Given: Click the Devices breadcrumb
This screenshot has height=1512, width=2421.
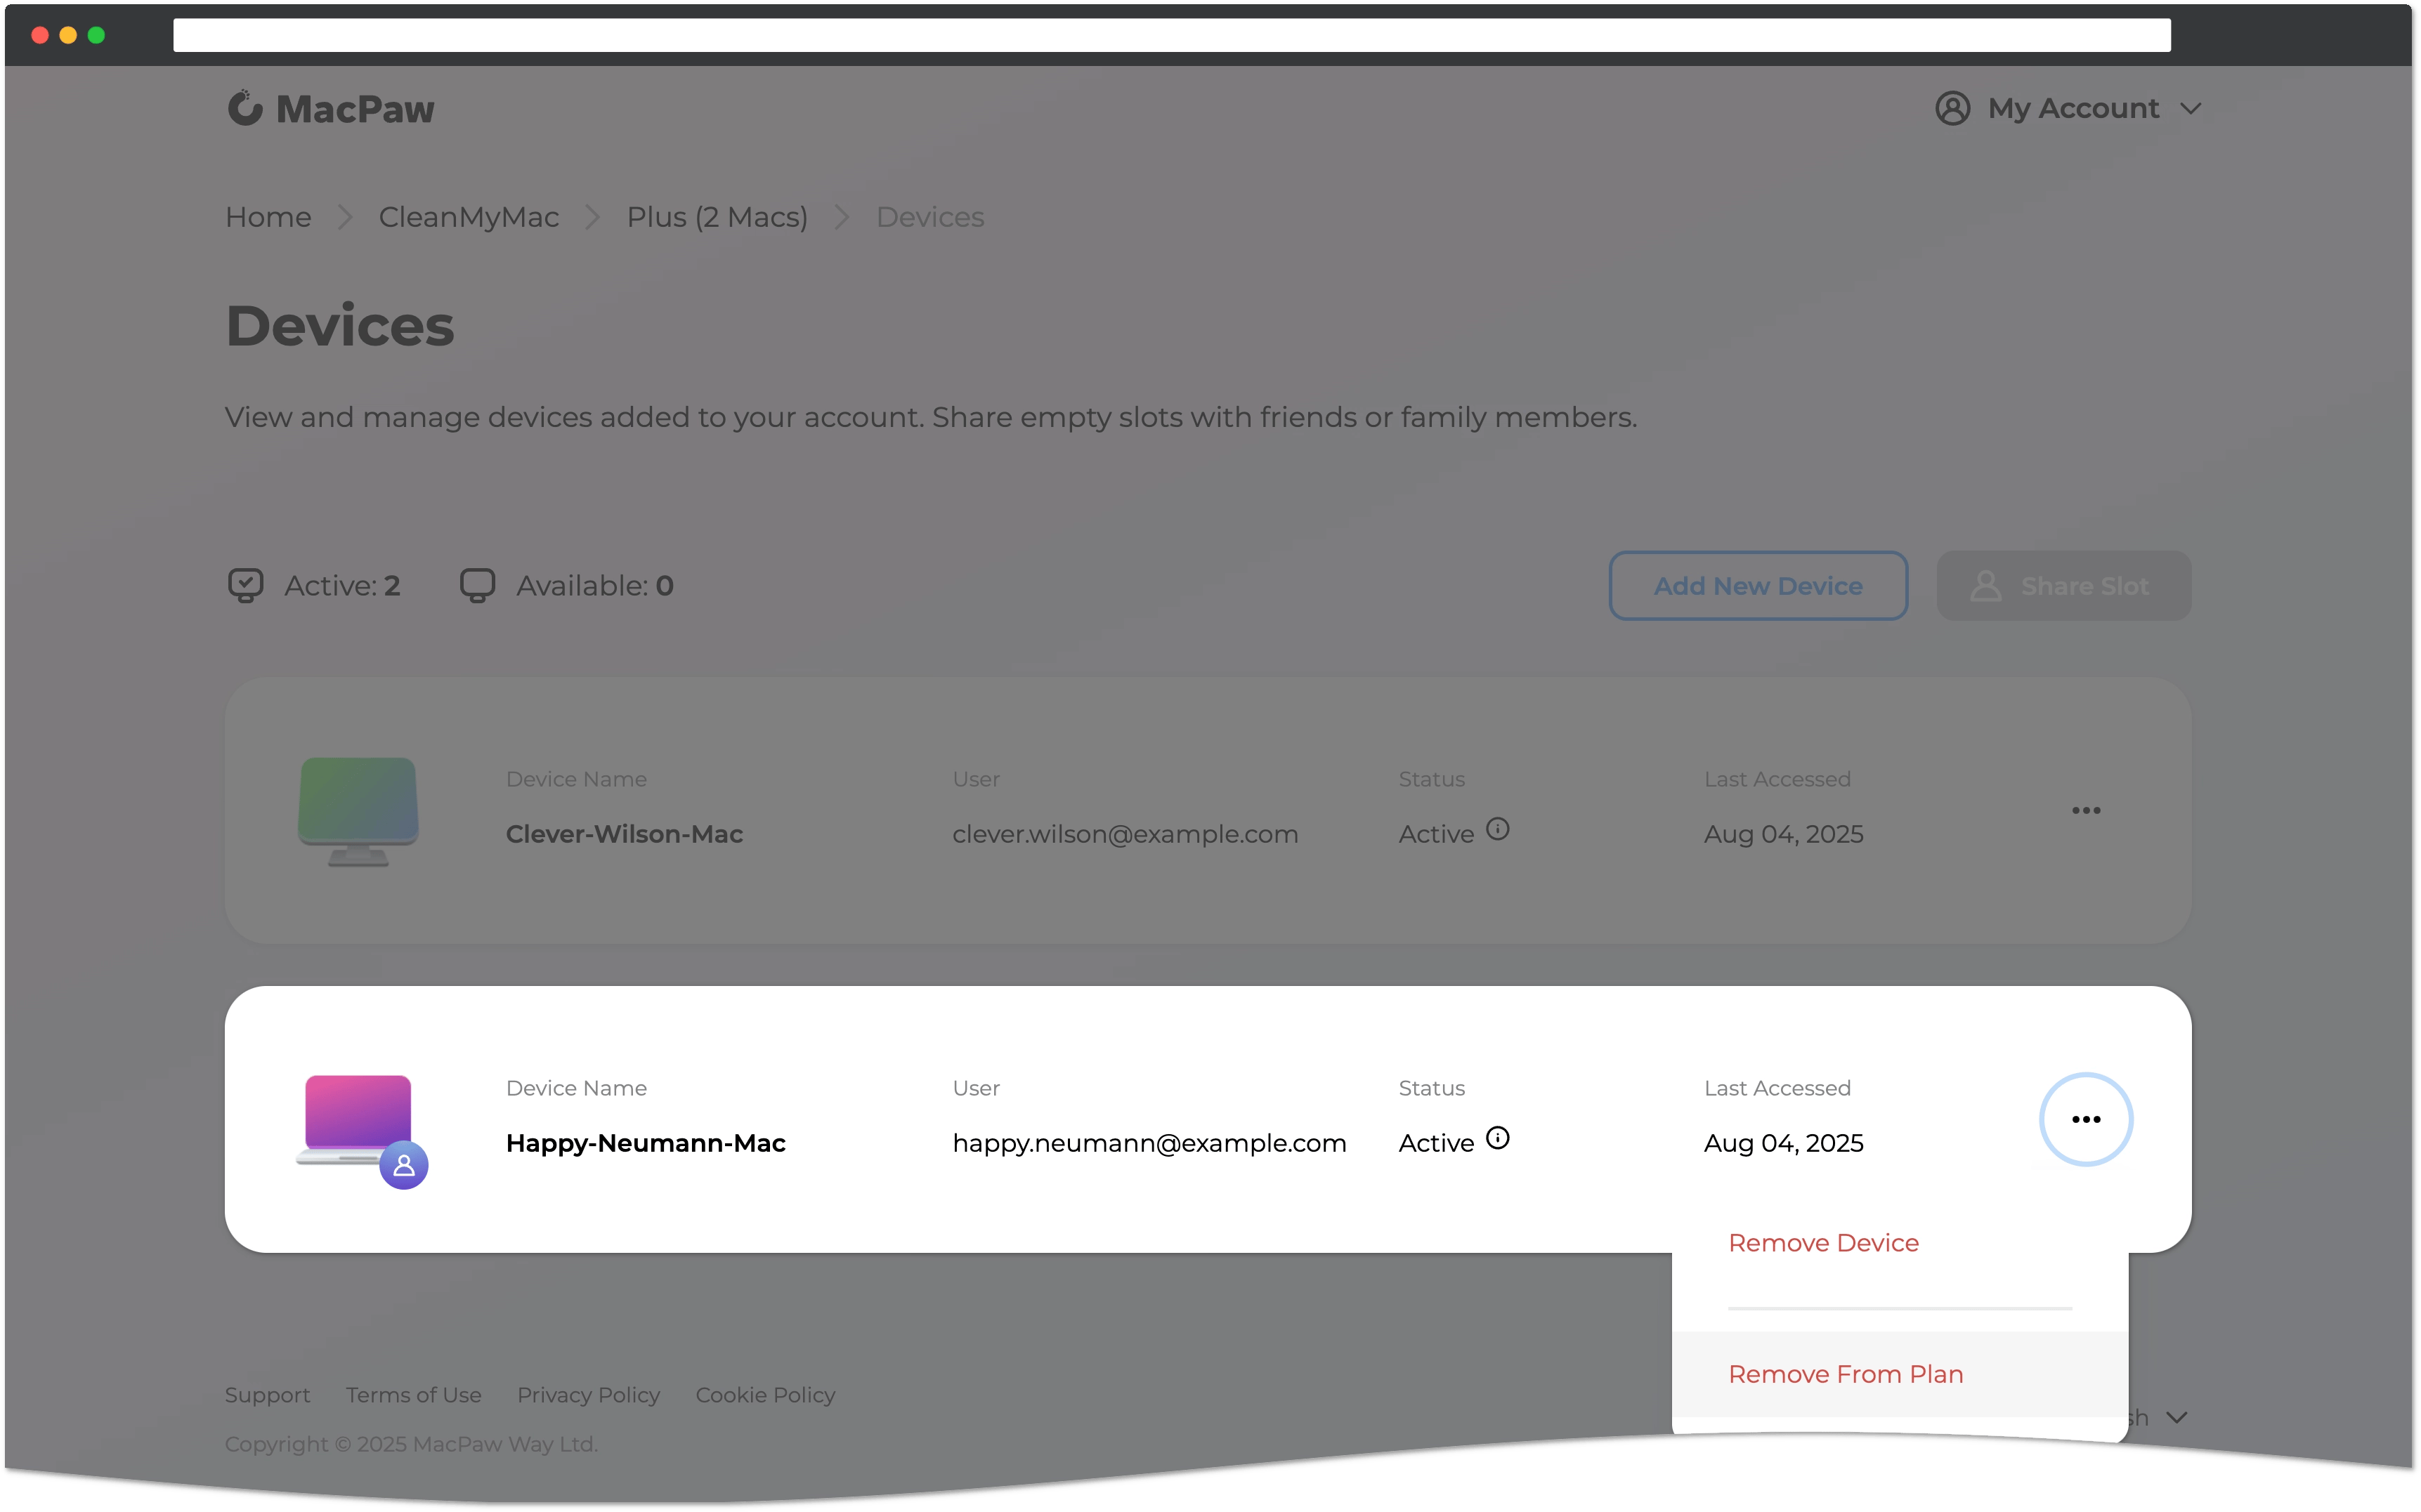Looking at the screenshot, I should pos(929,217).
